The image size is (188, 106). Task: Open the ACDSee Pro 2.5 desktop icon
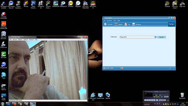tap(41, 5)
